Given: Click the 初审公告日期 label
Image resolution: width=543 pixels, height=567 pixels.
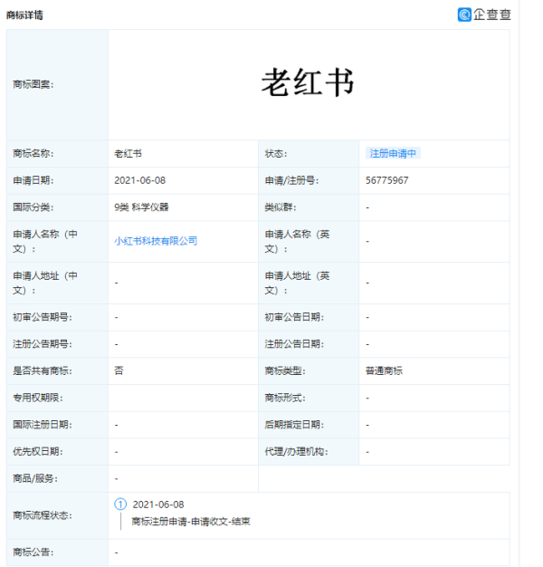Looking at the screenshot, I should [x=294, y=317].
